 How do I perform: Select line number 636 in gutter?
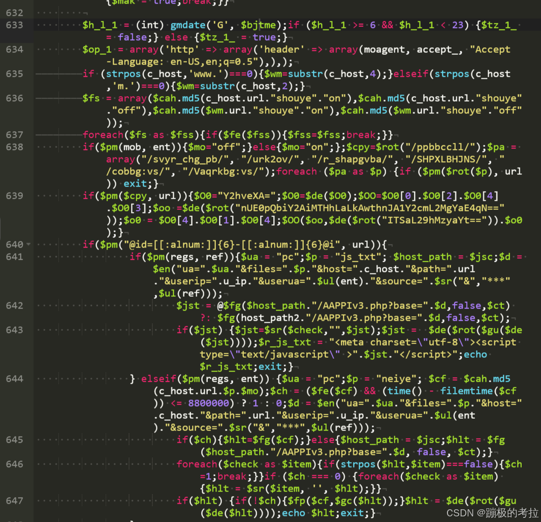click(x=15, y=99)
